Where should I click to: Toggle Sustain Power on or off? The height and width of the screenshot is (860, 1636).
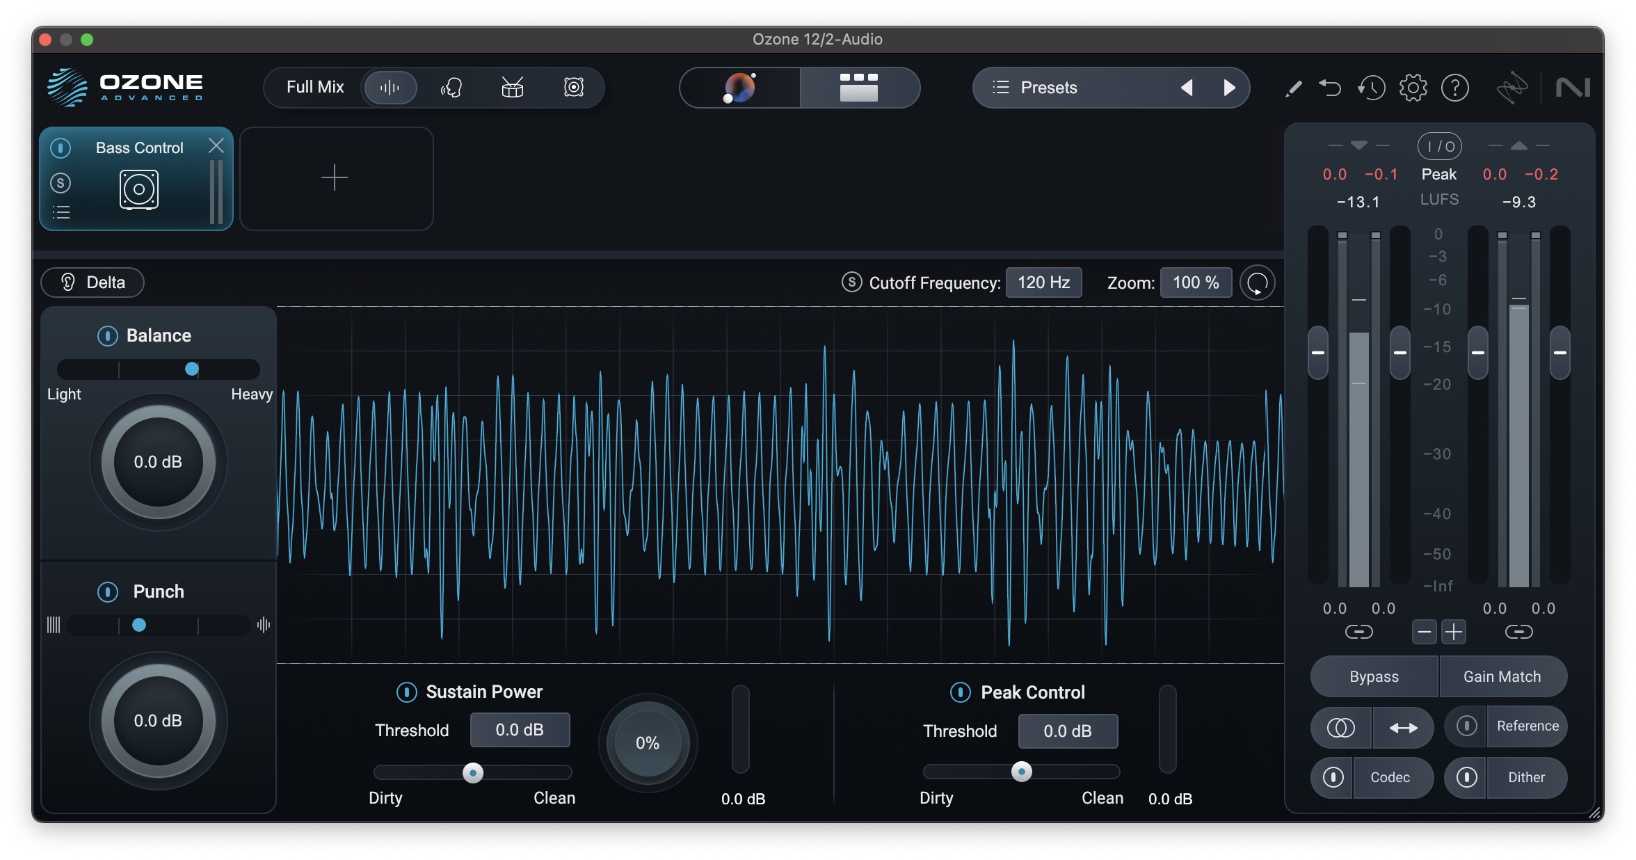click(x=406, y=692)
